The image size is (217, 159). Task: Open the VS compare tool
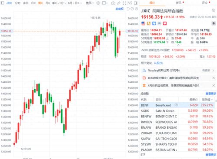[130, 3]
